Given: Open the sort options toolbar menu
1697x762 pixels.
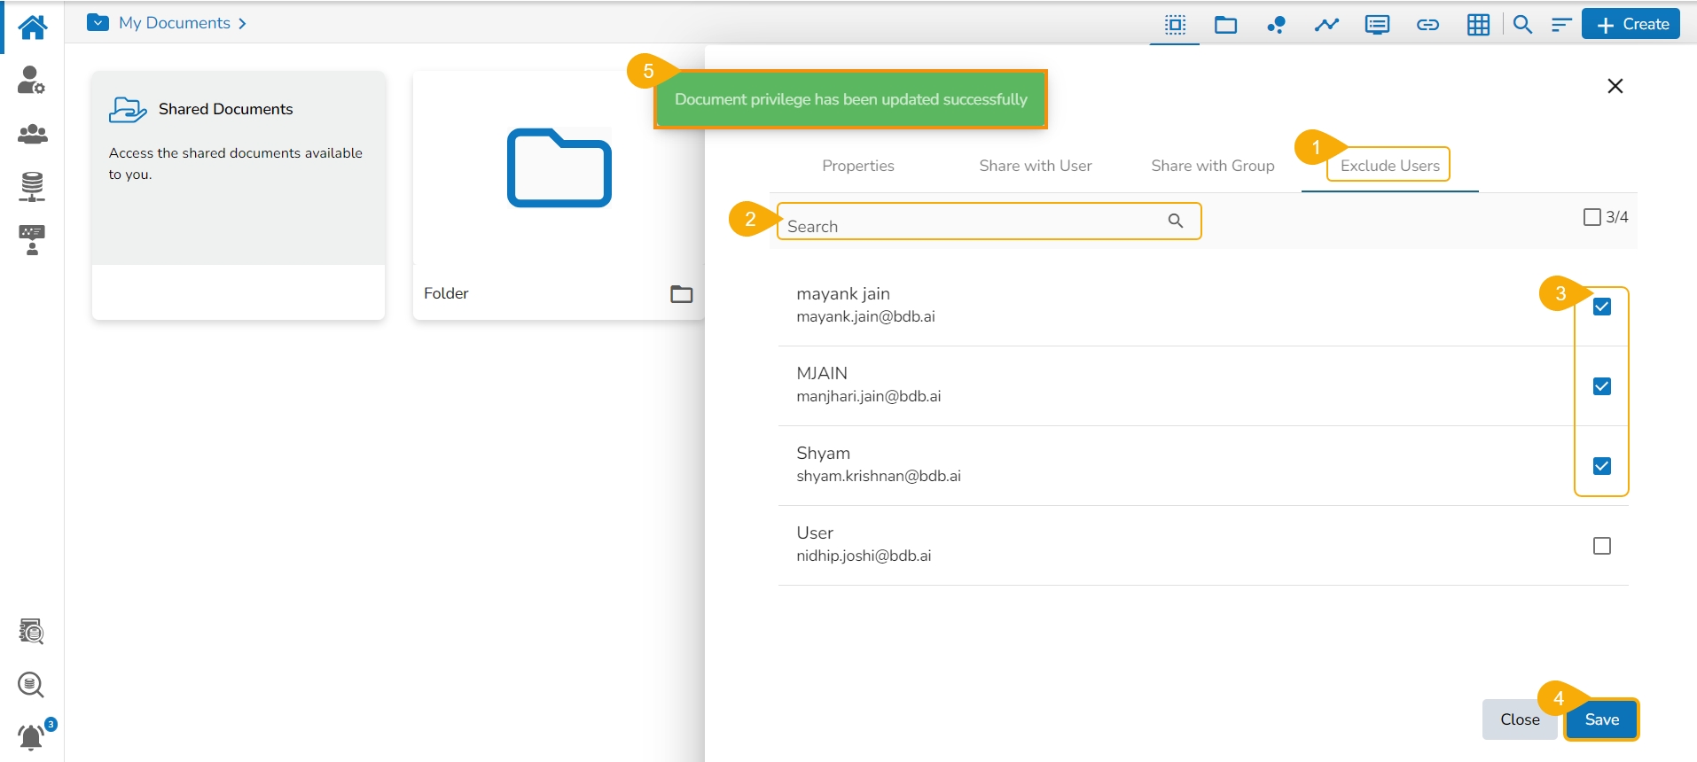Looking at the screenshot, I should pyautogui.click(x=1561, y=25).
